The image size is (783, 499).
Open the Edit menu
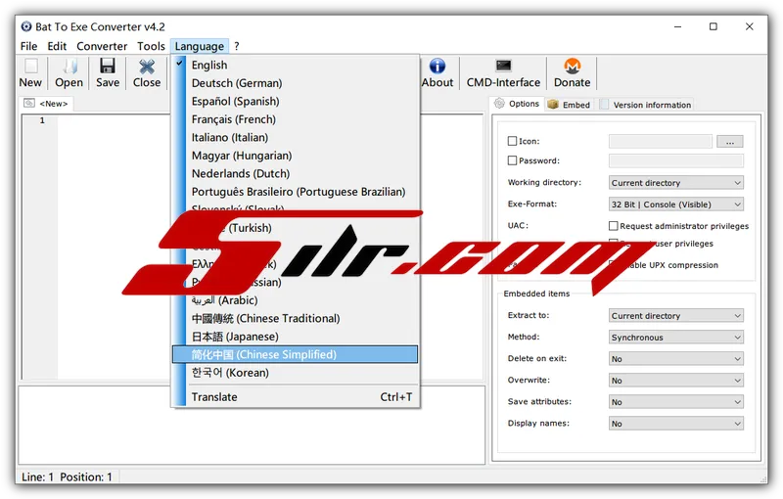[57, 46]
